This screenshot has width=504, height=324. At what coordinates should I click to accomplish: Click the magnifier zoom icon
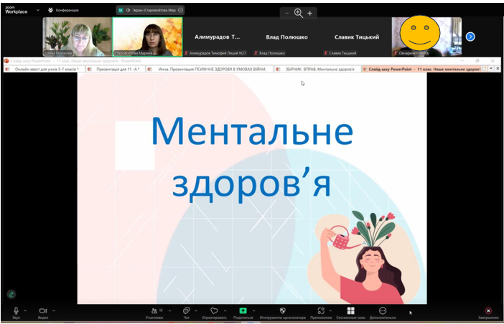(x=299, y=13)
